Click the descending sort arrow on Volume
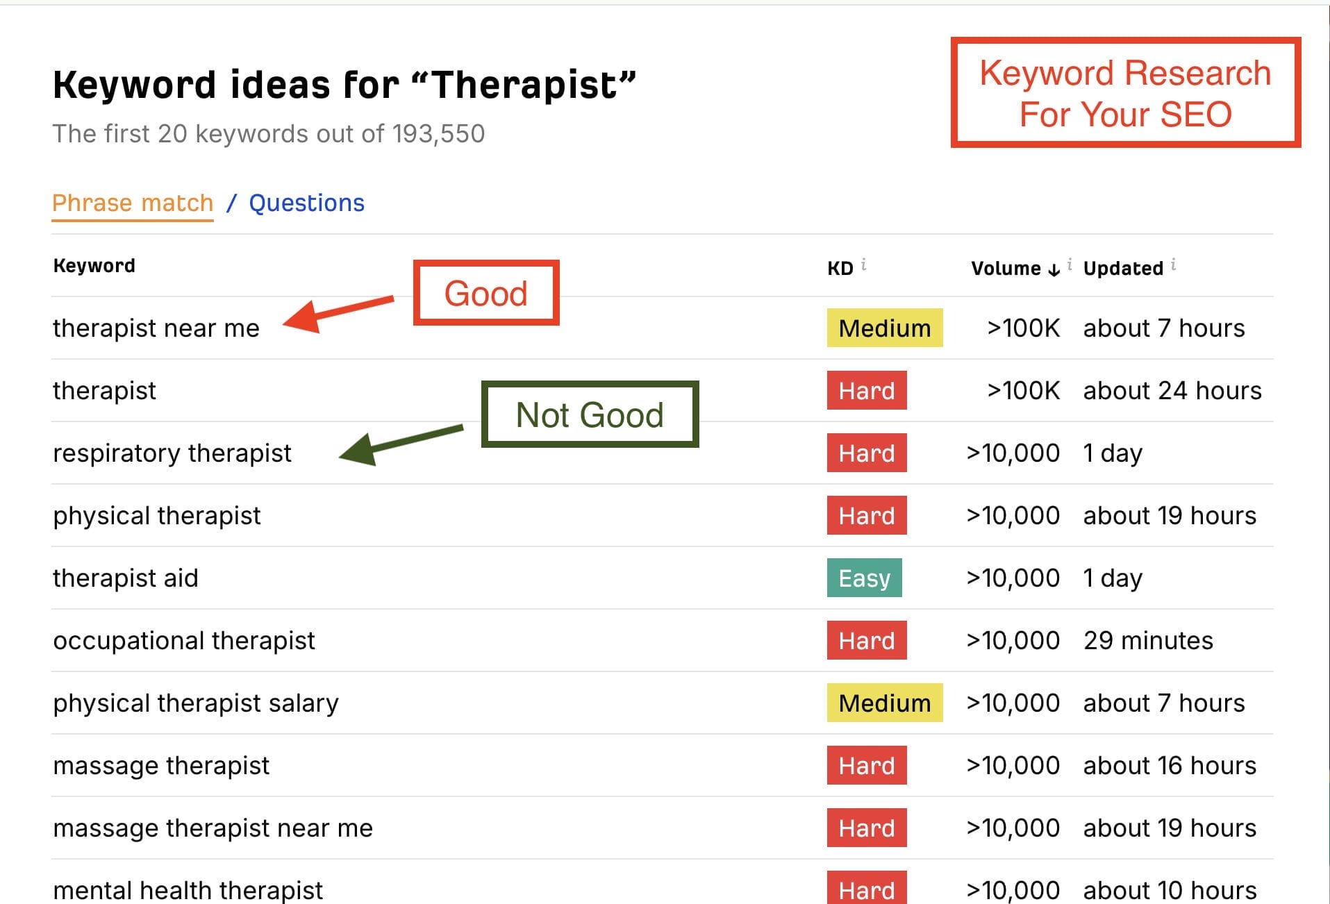 pos(1053,269)
